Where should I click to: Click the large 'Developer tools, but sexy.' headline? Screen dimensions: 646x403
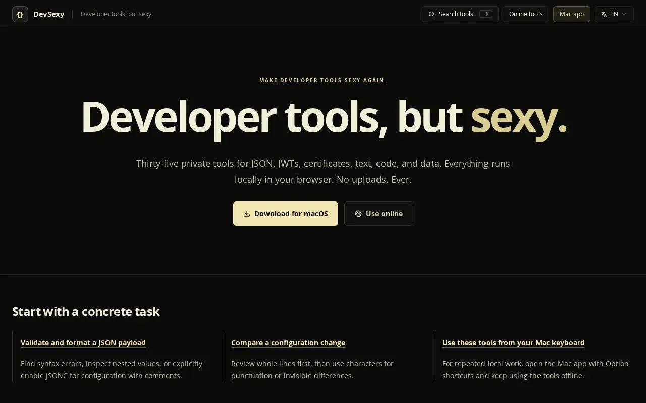[324, 118]
